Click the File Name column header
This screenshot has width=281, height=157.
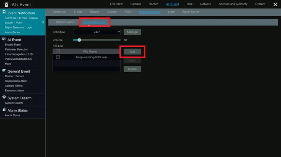point(90,51)
